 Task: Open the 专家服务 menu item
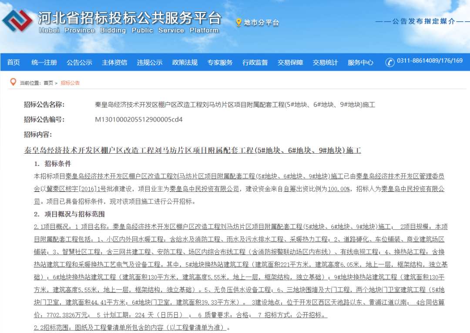pos(220,63)
